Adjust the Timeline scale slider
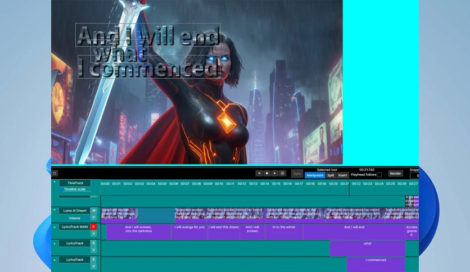Image resolution: width=470 pixels, height=272 pixels. click(75, 189)
